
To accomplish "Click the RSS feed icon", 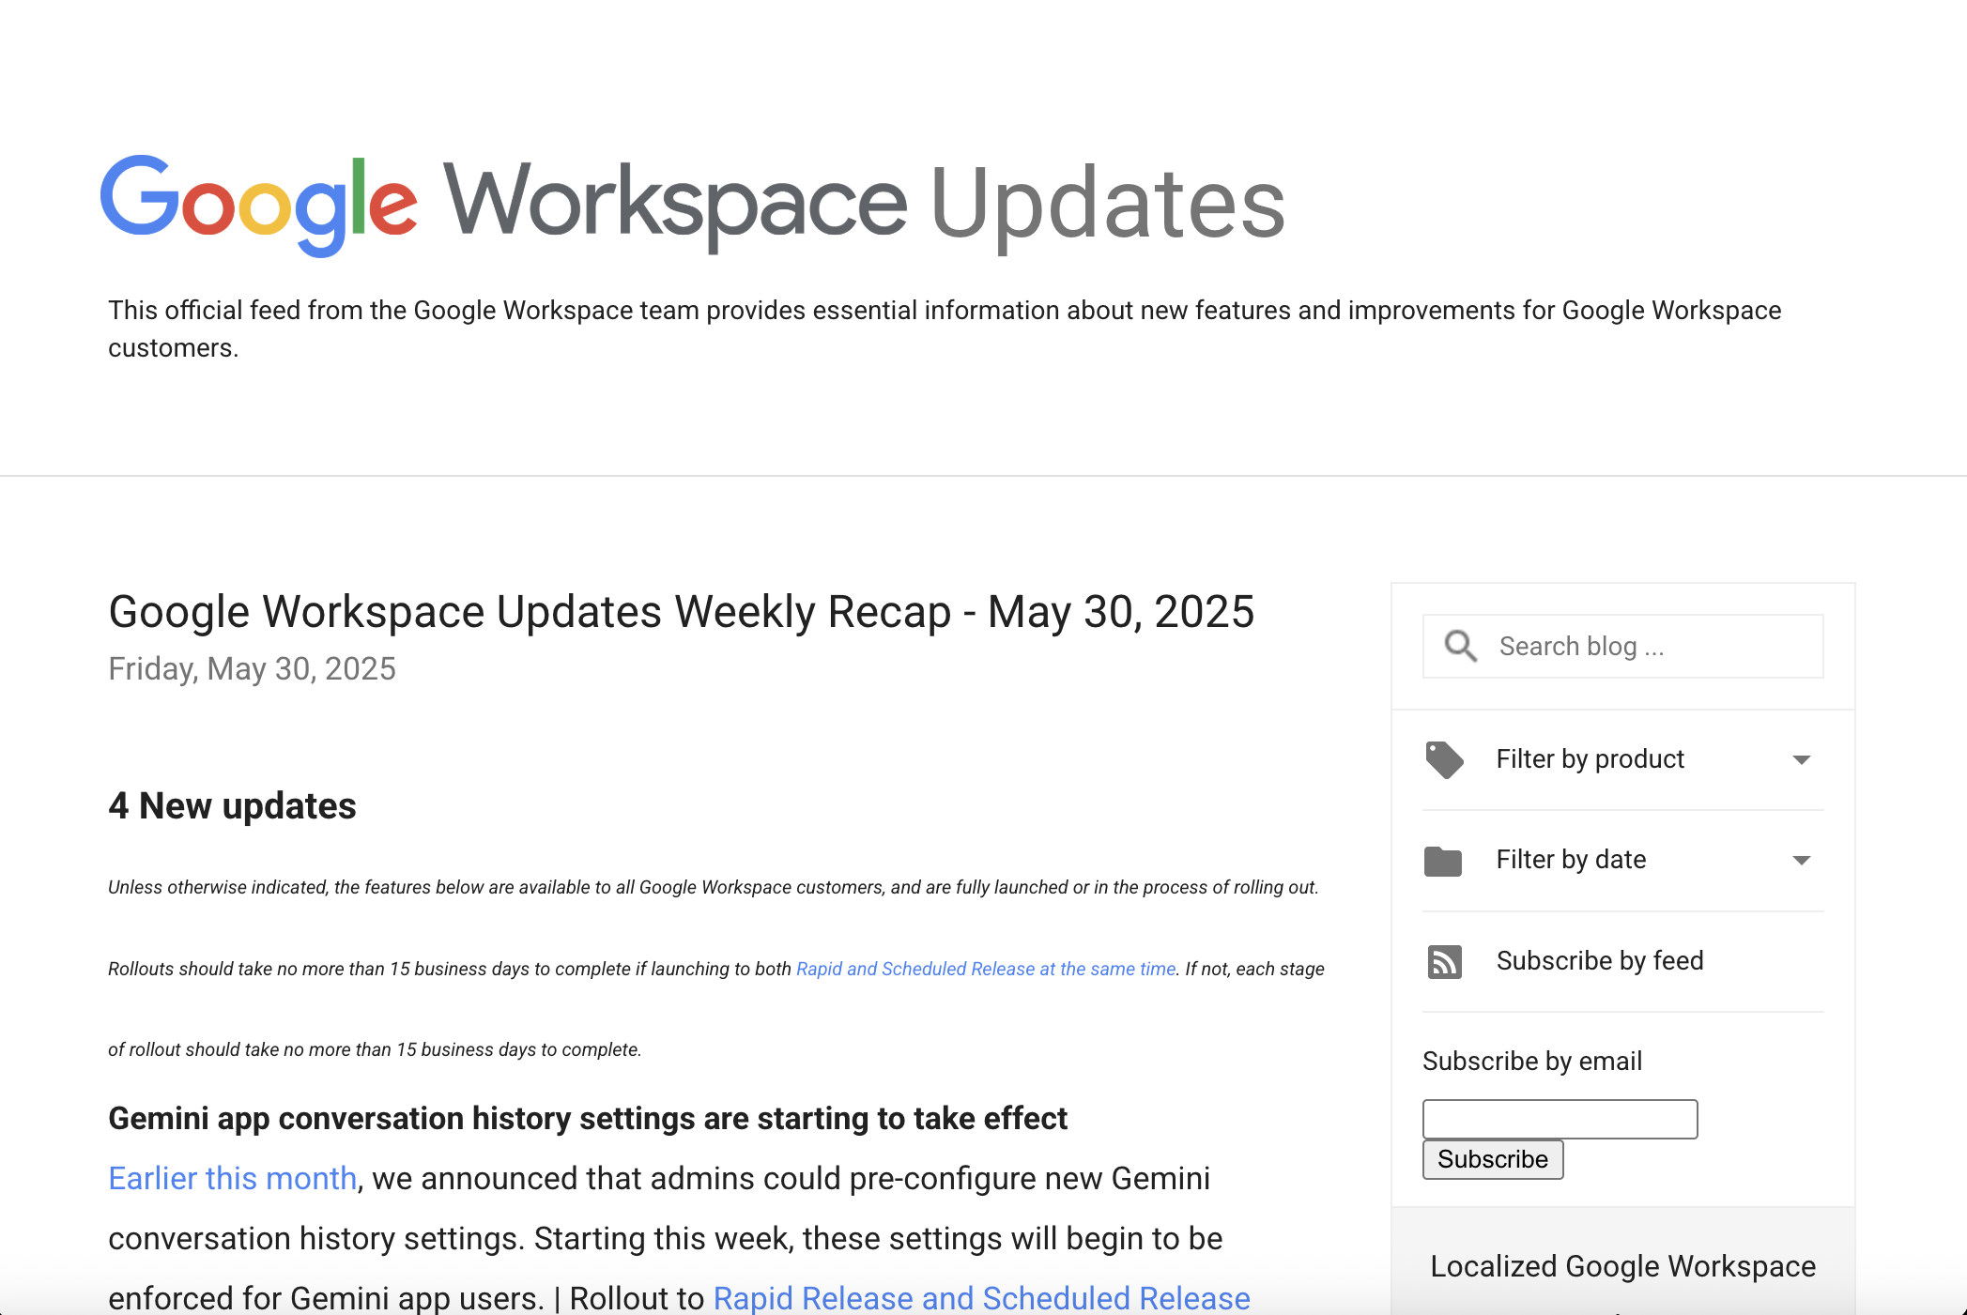I will [x=1444, y=962].
